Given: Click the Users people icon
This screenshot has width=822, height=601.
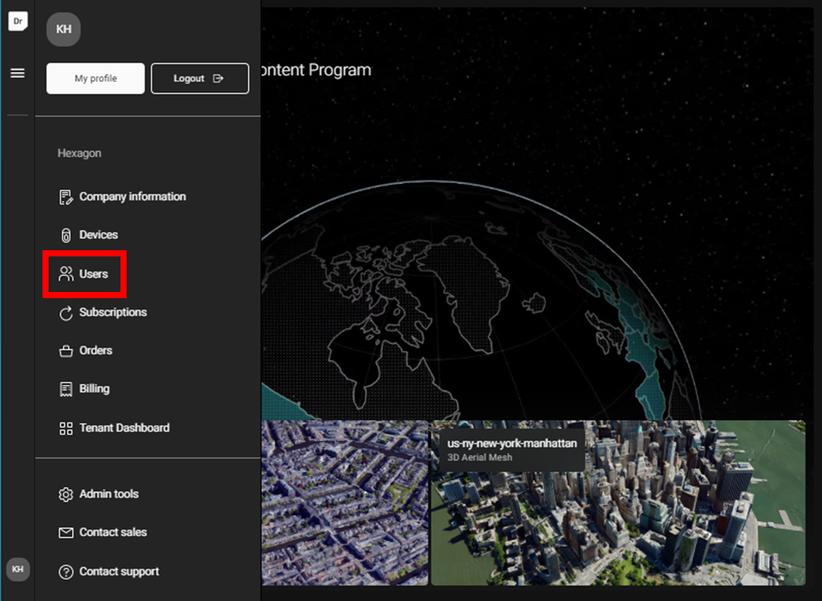Looking at the screenshot, I should tap(66, 274).
